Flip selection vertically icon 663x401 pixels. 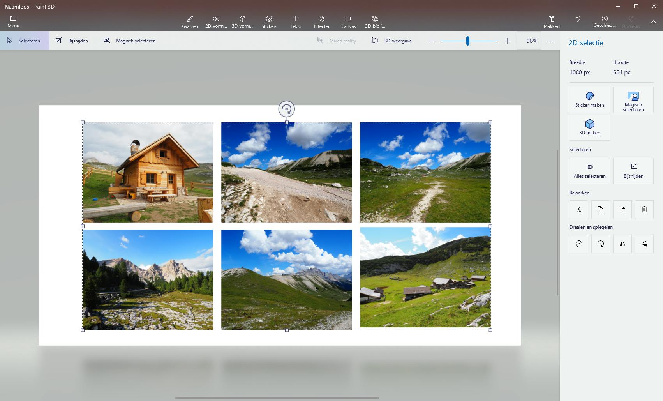644,244
